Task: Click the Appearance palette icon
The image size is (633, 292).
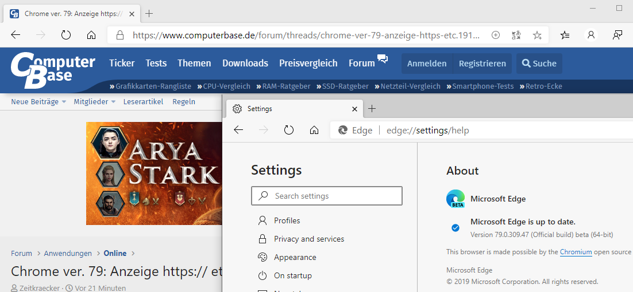Action: 263,258
